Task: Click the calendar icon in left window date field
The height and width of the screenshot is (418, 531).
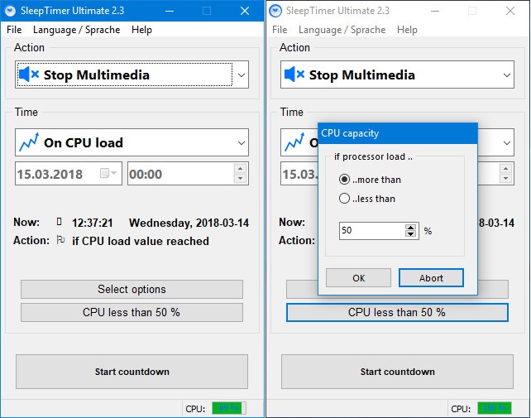Action: [104, 173]
